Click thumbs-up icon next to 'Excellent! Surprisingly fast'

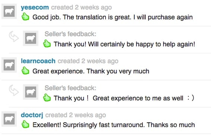point(25,124)
